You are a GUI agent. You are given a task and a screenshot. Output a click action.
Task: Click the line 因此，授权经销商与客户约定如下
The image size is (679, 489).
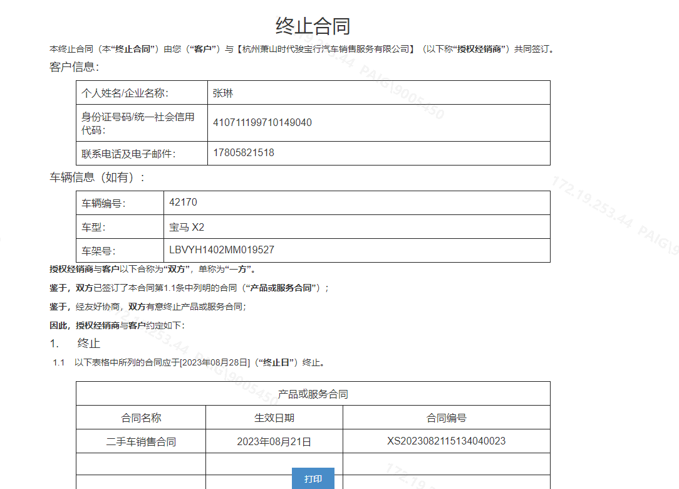coord(117,325)
